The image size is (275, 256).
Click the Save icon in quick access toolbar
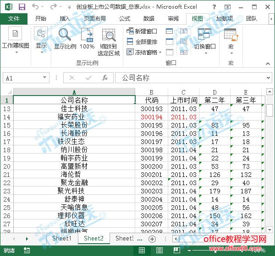[22, 7]
